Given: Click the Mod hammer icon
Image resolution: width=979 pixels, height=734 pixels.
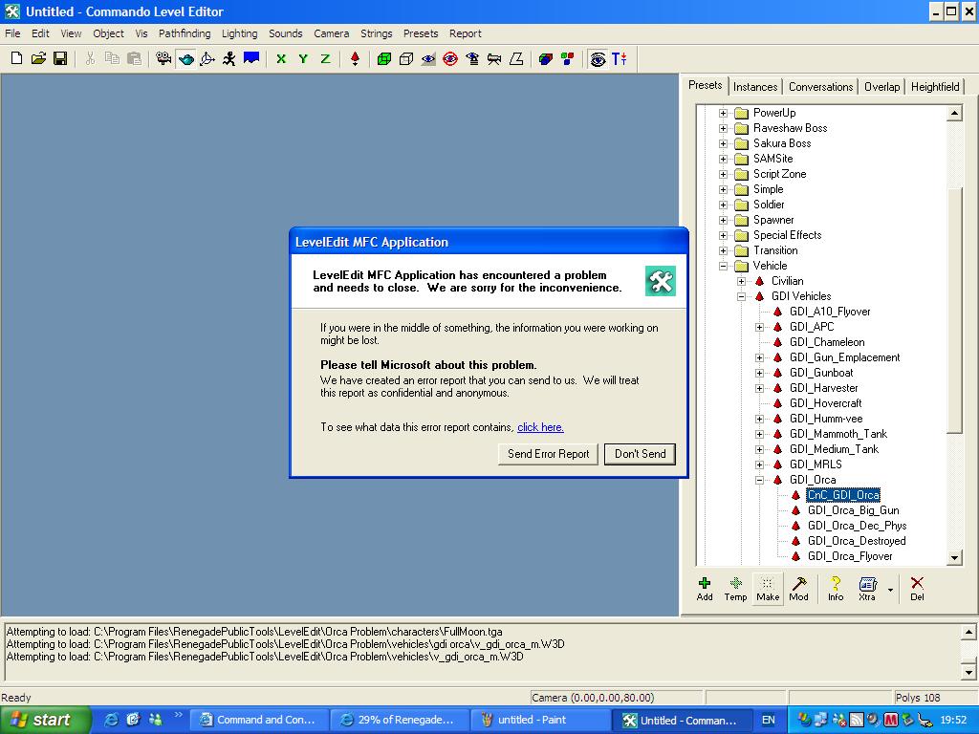Looking at the screenshot, I should [798, 588].
